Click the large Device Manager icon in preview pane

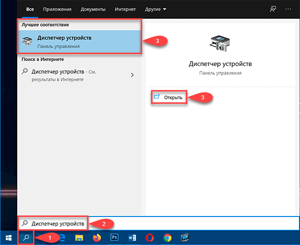click(220, 43)
